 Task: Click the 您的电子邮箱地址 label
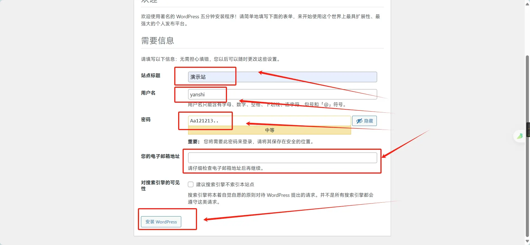click(x=160, y=156)
